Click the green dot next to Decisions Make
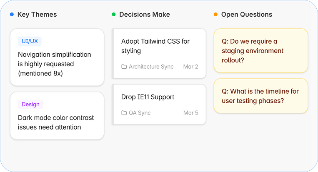Screen dimensions: 318x172 pyautogui.click(x=114, y=15)
